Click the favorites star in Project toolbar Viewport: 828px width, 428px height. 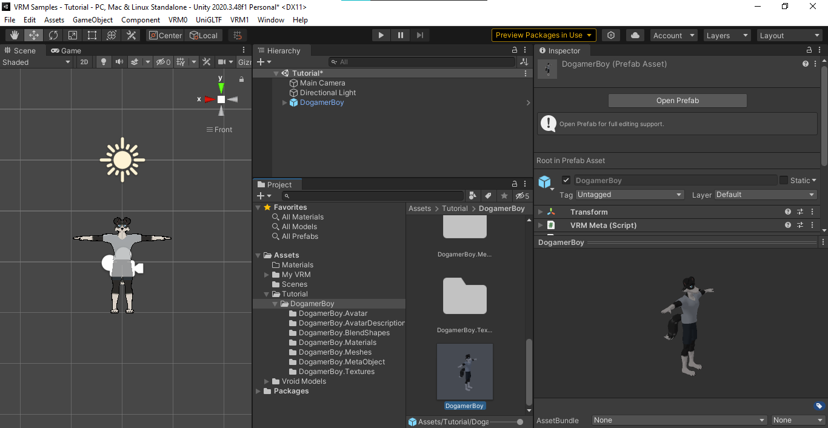pos(504,196)
